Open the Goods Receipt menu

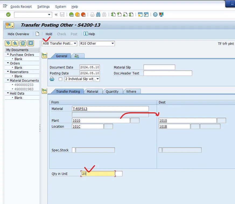click(21, 6)
